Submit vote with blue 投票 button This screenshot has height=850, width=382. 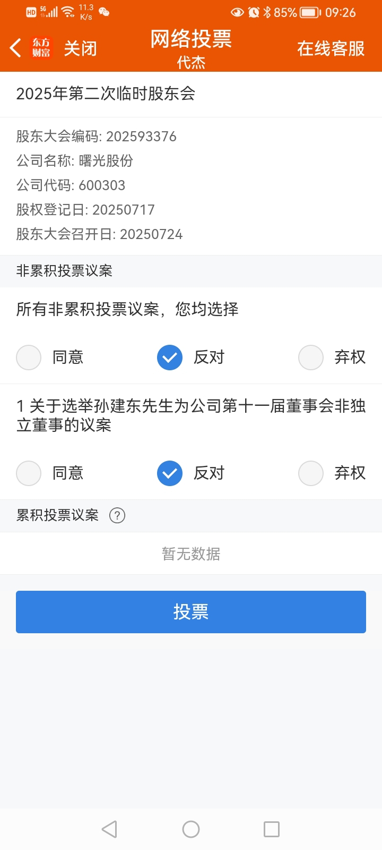coord(191,612)
